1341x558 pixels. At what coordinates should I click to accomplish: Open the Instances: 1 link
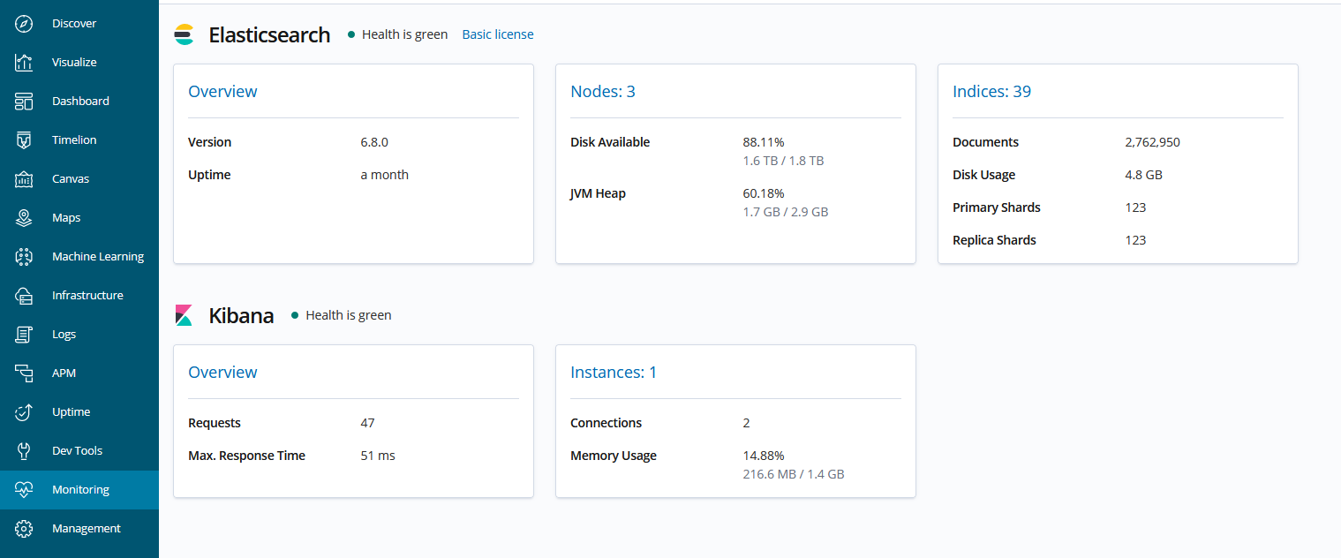coord(614,373)
